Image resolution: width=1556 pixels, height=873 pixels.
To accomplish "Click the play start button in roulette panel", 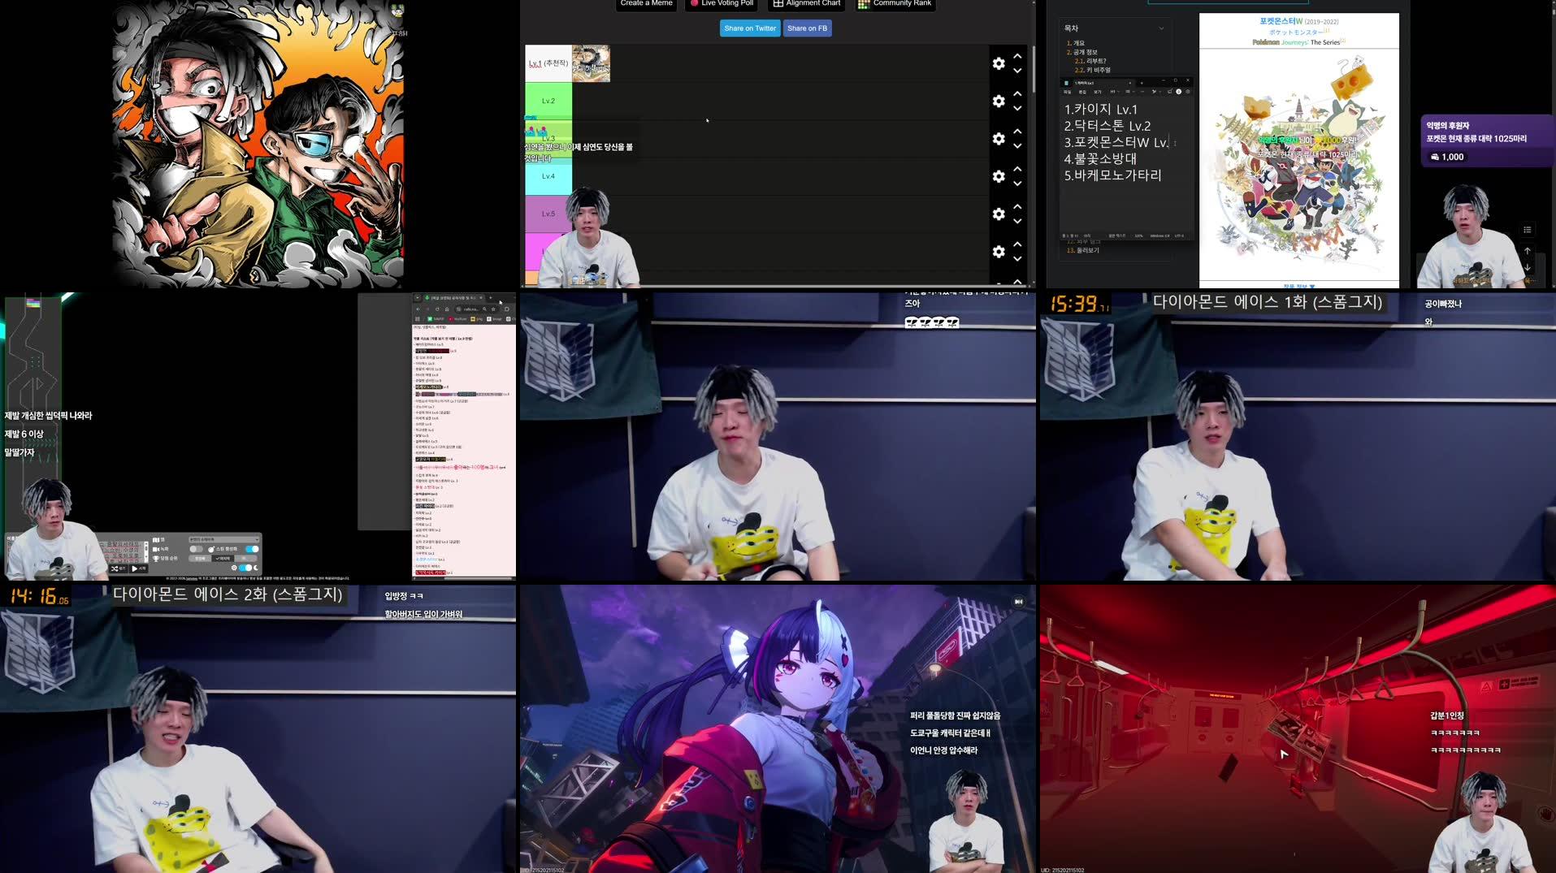I will (x=138, y=568).
